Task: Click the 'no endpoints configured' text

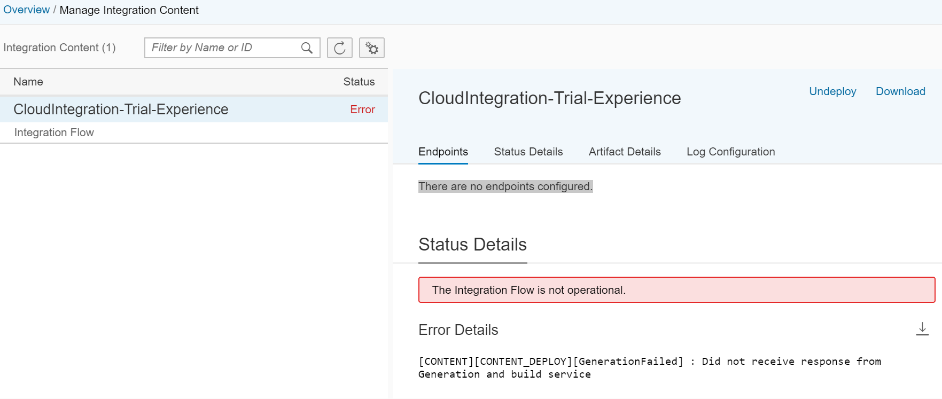Action: [505, 186]
